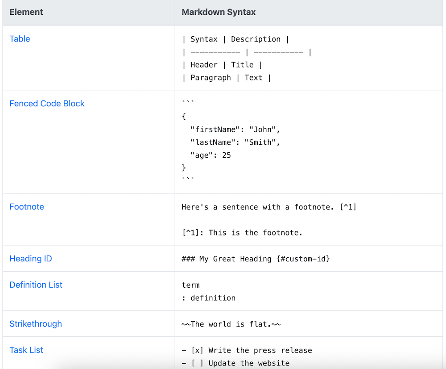Click the Fenced Code Block link

(x=47, y=104)
